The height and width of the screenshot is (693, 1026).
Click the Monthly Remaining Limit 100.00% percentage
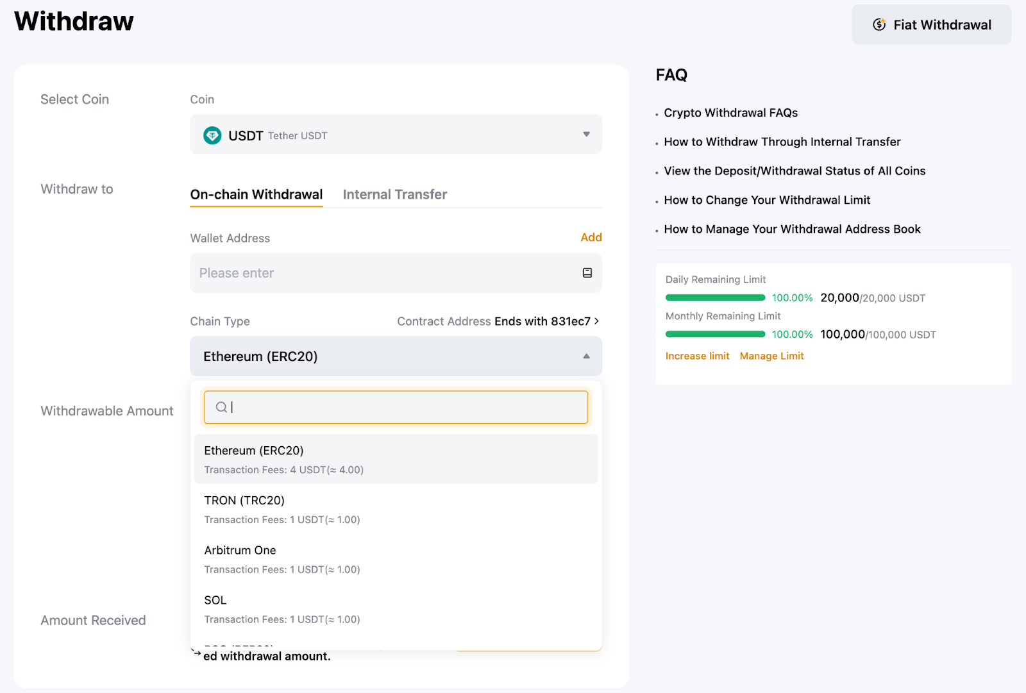tap(792, 335)
